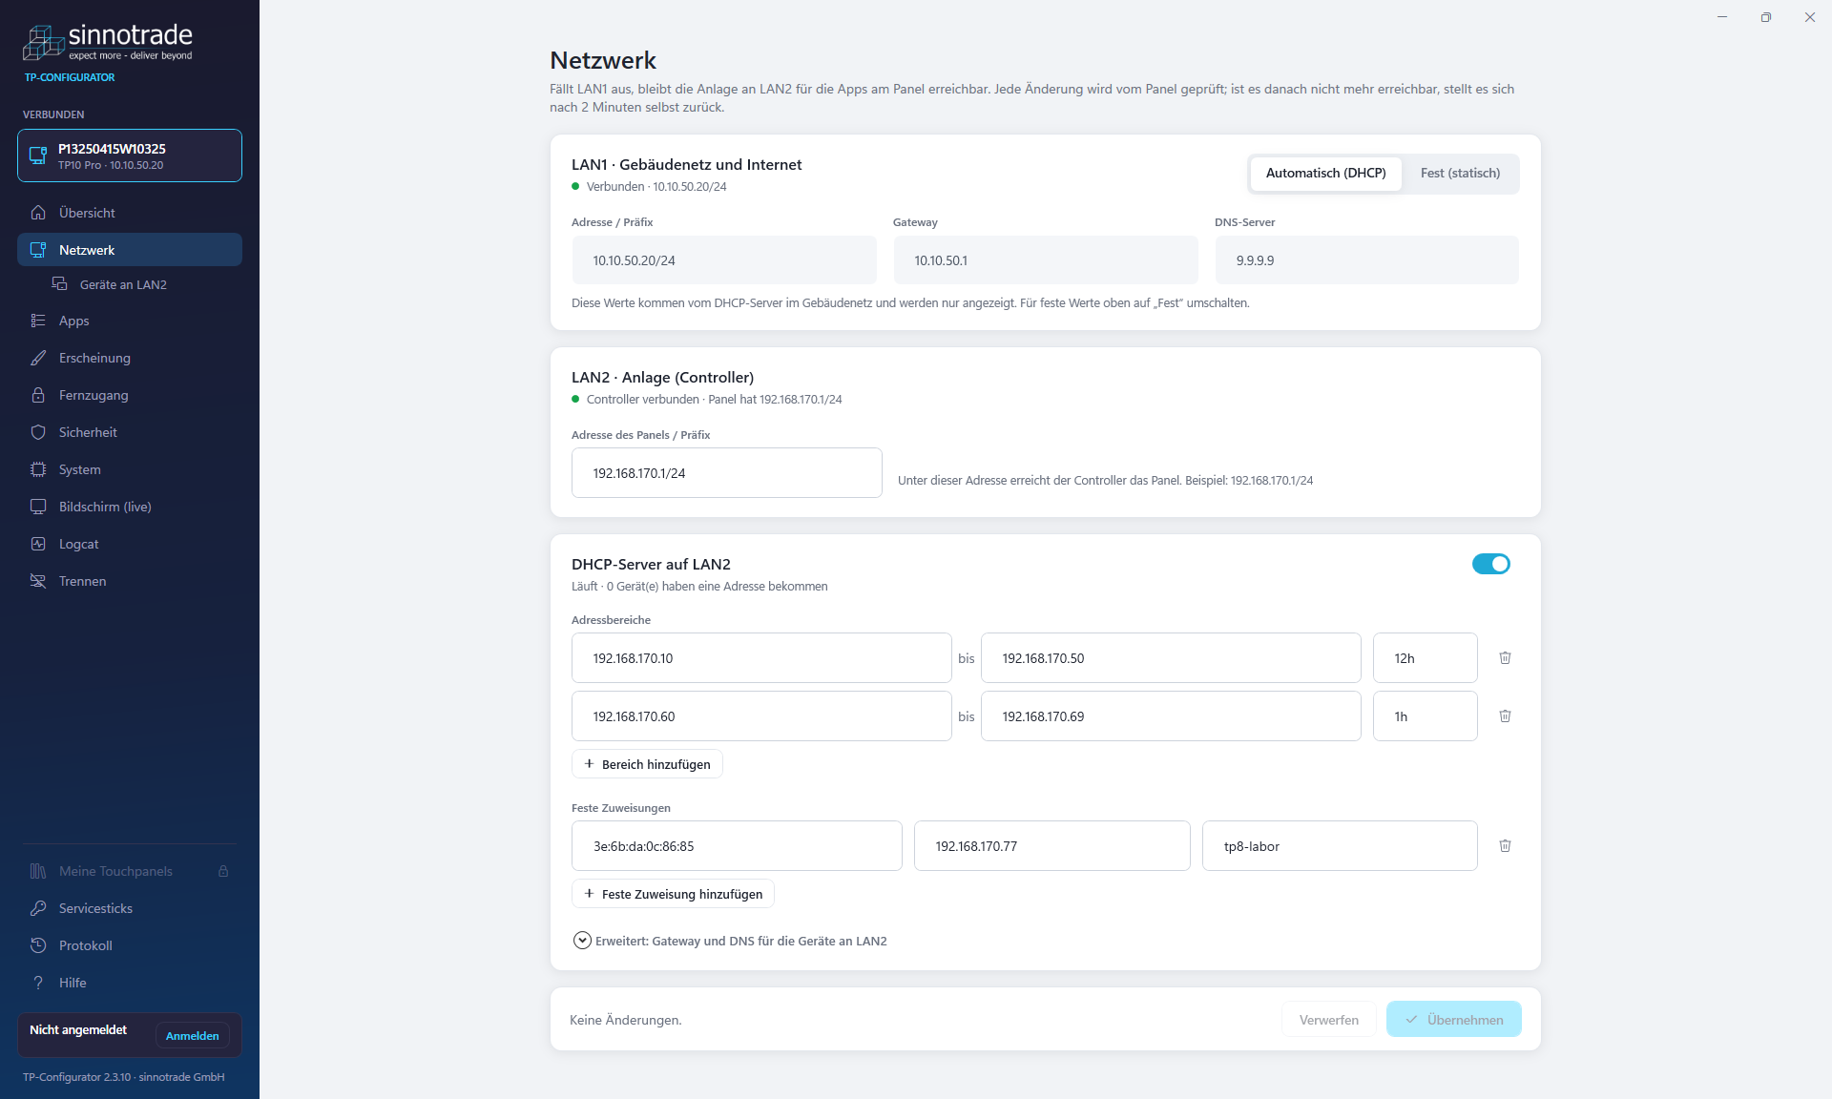Click the Übernehmen button
This screenshot has height=1099, width=1832.
pos(1453,1020)
